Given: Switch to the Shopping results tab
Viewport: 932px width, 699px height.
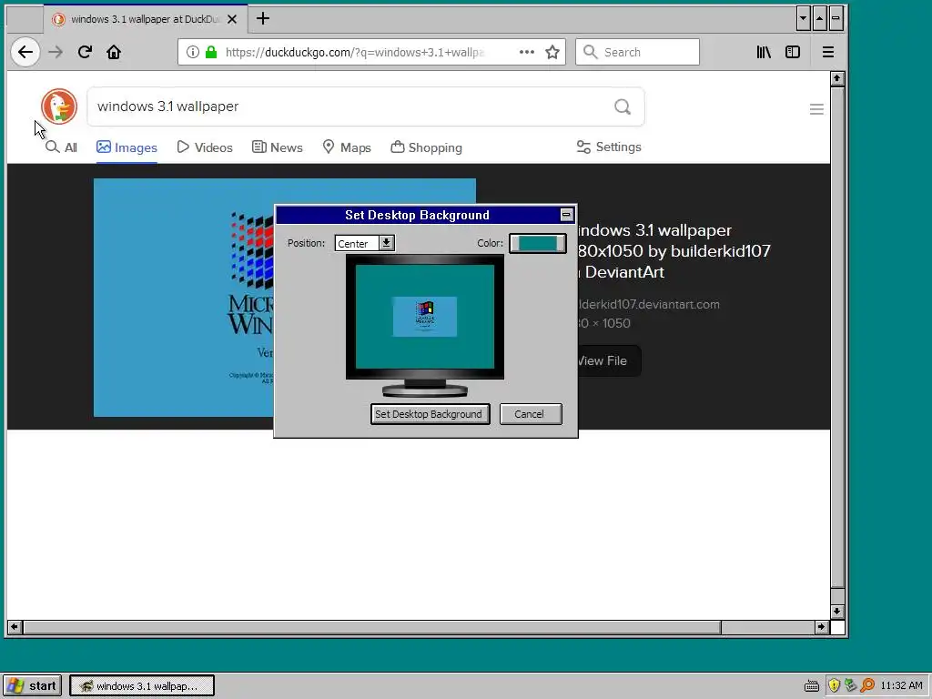Looking at the screenshot, I should click(426, 147).
